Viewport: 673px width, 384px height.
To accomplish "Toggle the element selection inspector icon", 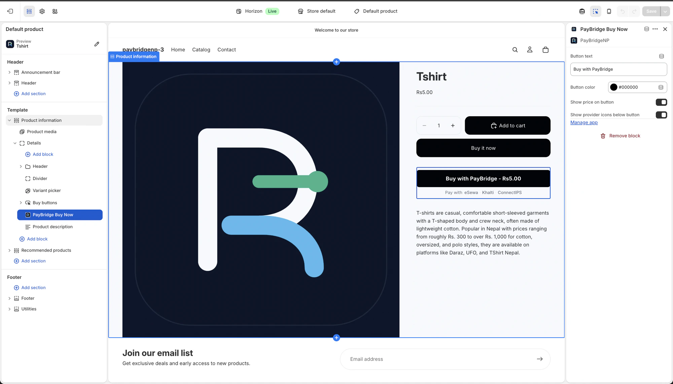I will [596, 11].
